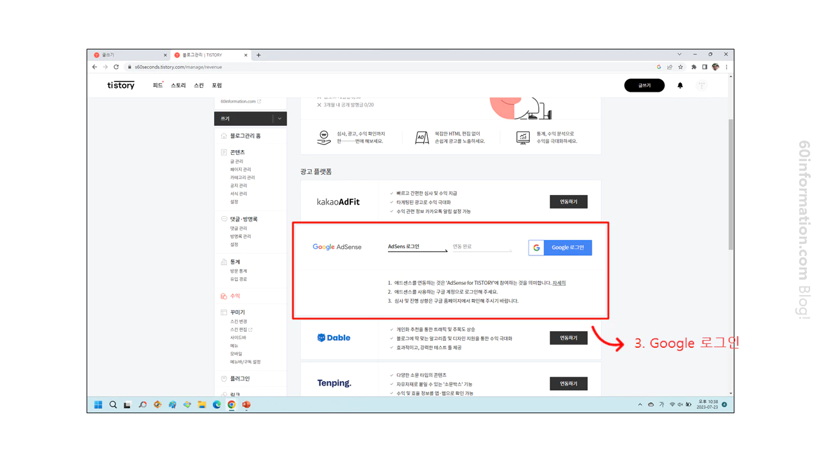Click the Google icon in address bar

click(659, 67)
